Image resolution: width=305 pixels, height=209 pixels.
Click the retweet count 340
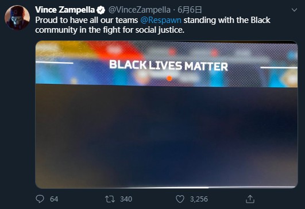[126, 199]
